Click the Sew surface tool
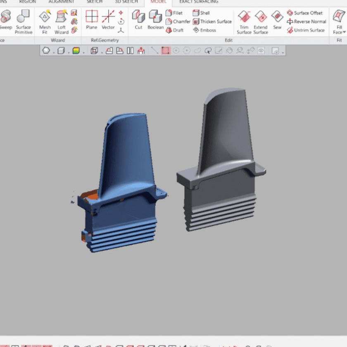Image resolution: width=347 pixels, height=347 pixels. click(x=277, y=20)
